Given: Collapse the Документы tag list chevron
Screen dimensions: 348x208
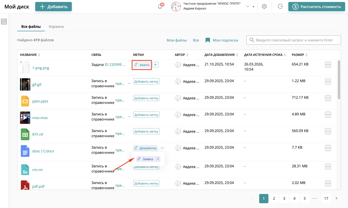Looking at the screenshot, I should click(x=162, y=148).
